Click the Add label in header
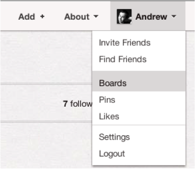The height and width of the screenshot is (169, 195). coord(27,17)
